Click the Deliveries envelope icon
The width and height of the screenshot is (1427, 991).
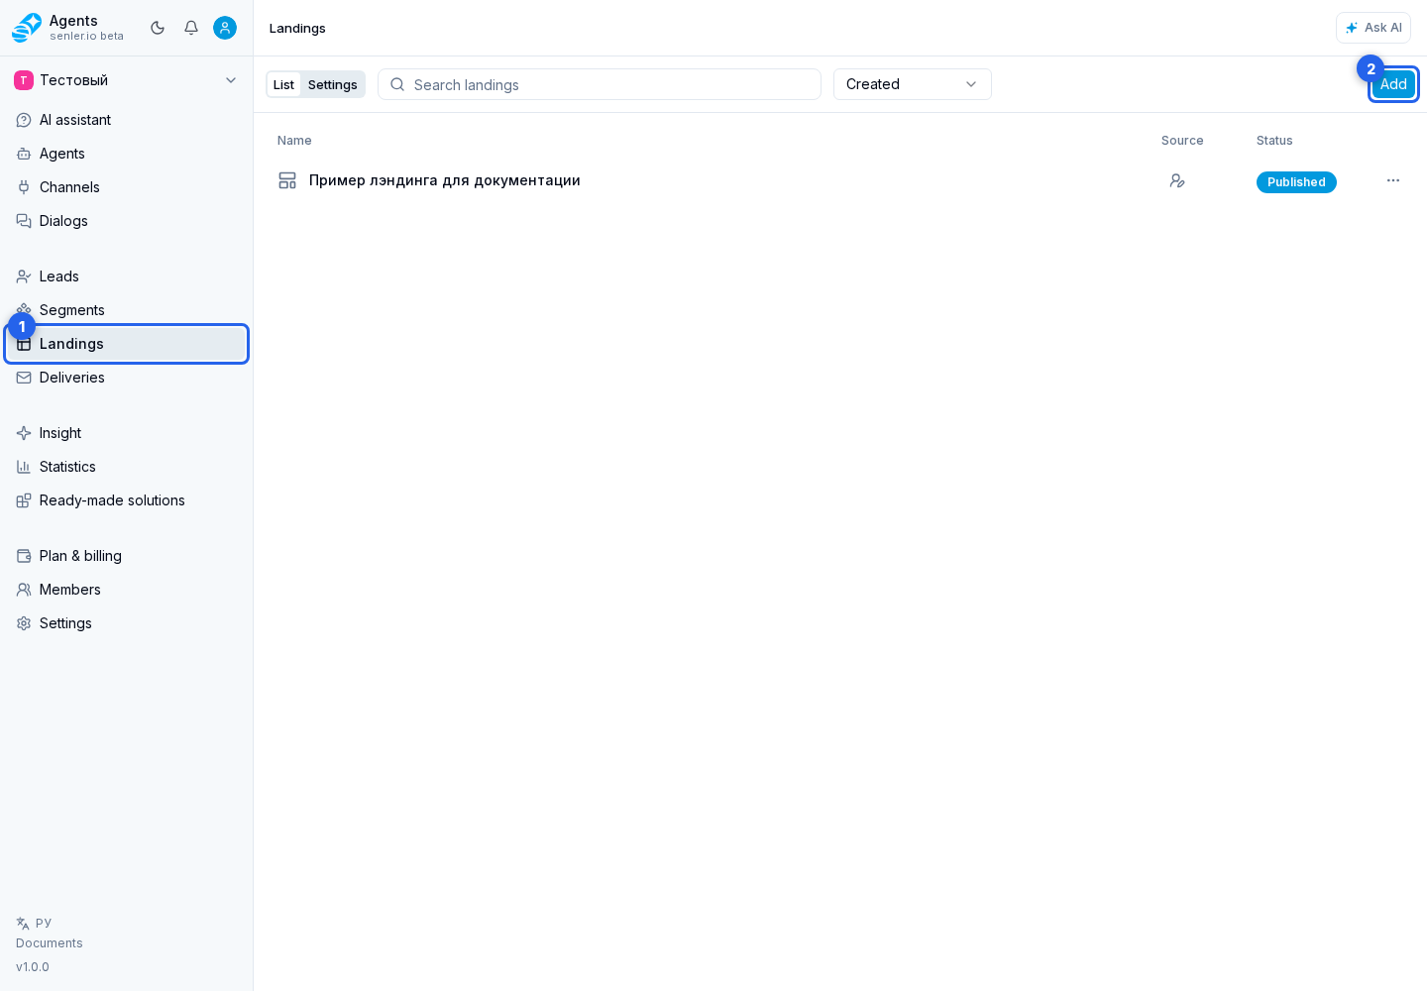point(24,378)
